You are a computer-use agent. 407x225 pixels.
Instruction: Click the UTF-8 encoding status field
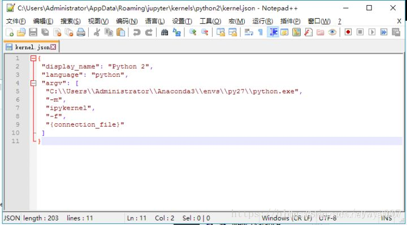coord(327,218)
